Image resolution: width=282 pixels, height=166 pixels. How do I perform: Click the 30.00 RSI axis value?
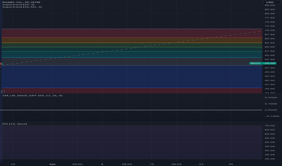pos(270,159)
